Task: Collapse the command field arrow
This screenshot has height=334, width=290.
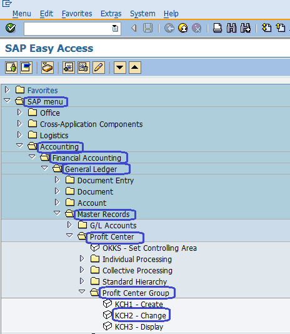Action: pyautogui.click(x=134, y=28)
